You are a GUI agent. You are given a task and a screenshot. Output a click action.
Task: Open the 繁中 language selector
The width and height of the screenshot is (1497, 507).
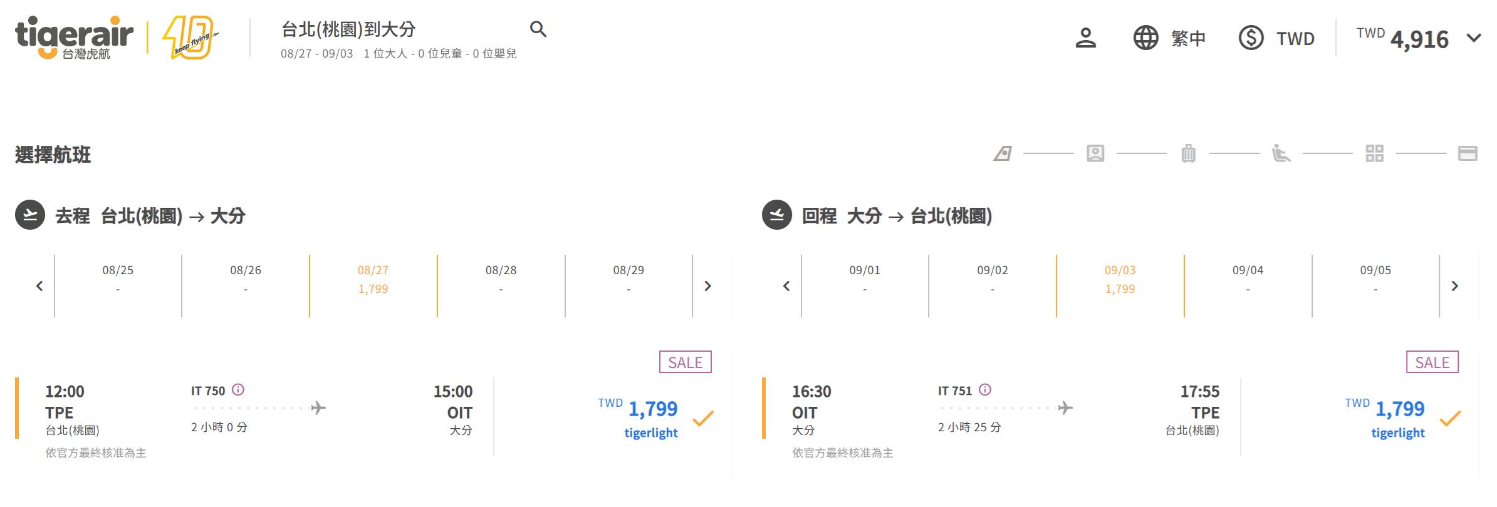[1188, 38]
